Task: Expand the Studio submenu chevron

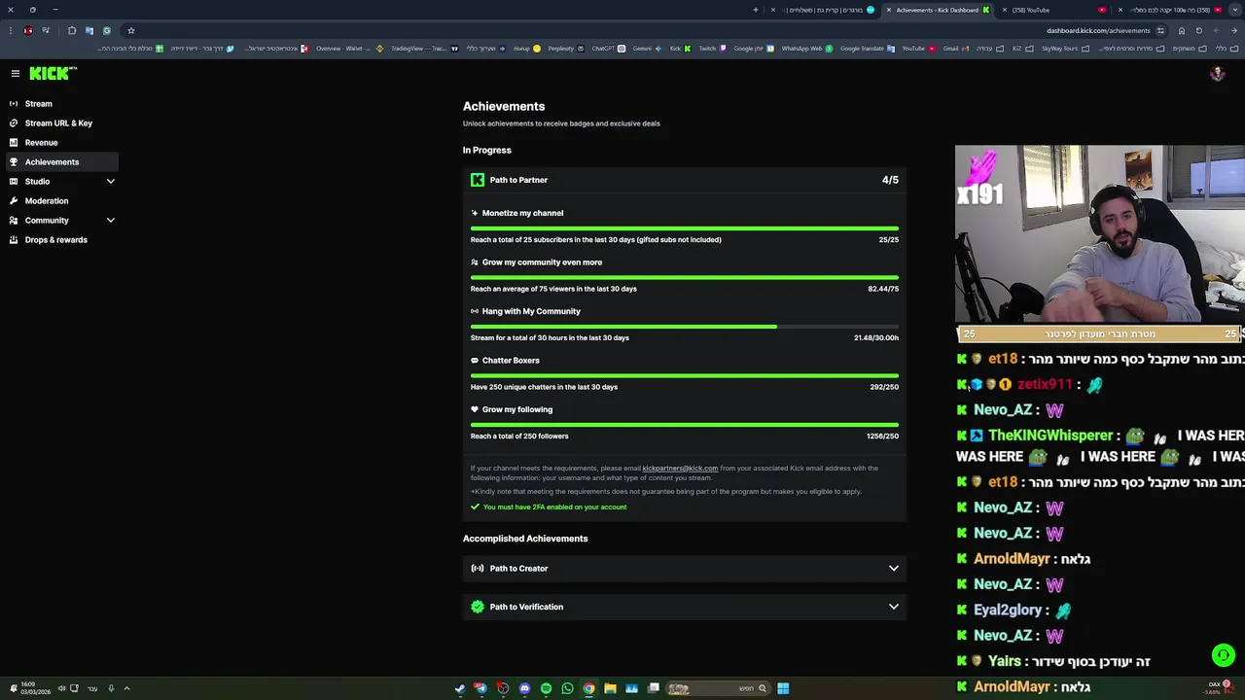Action: click(x=110, y=181)
